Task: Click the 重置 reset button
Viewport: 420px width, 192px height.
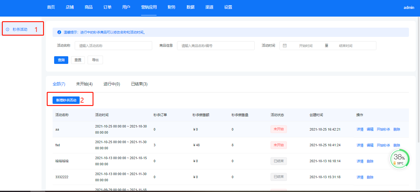Action: tap(78, 60)
